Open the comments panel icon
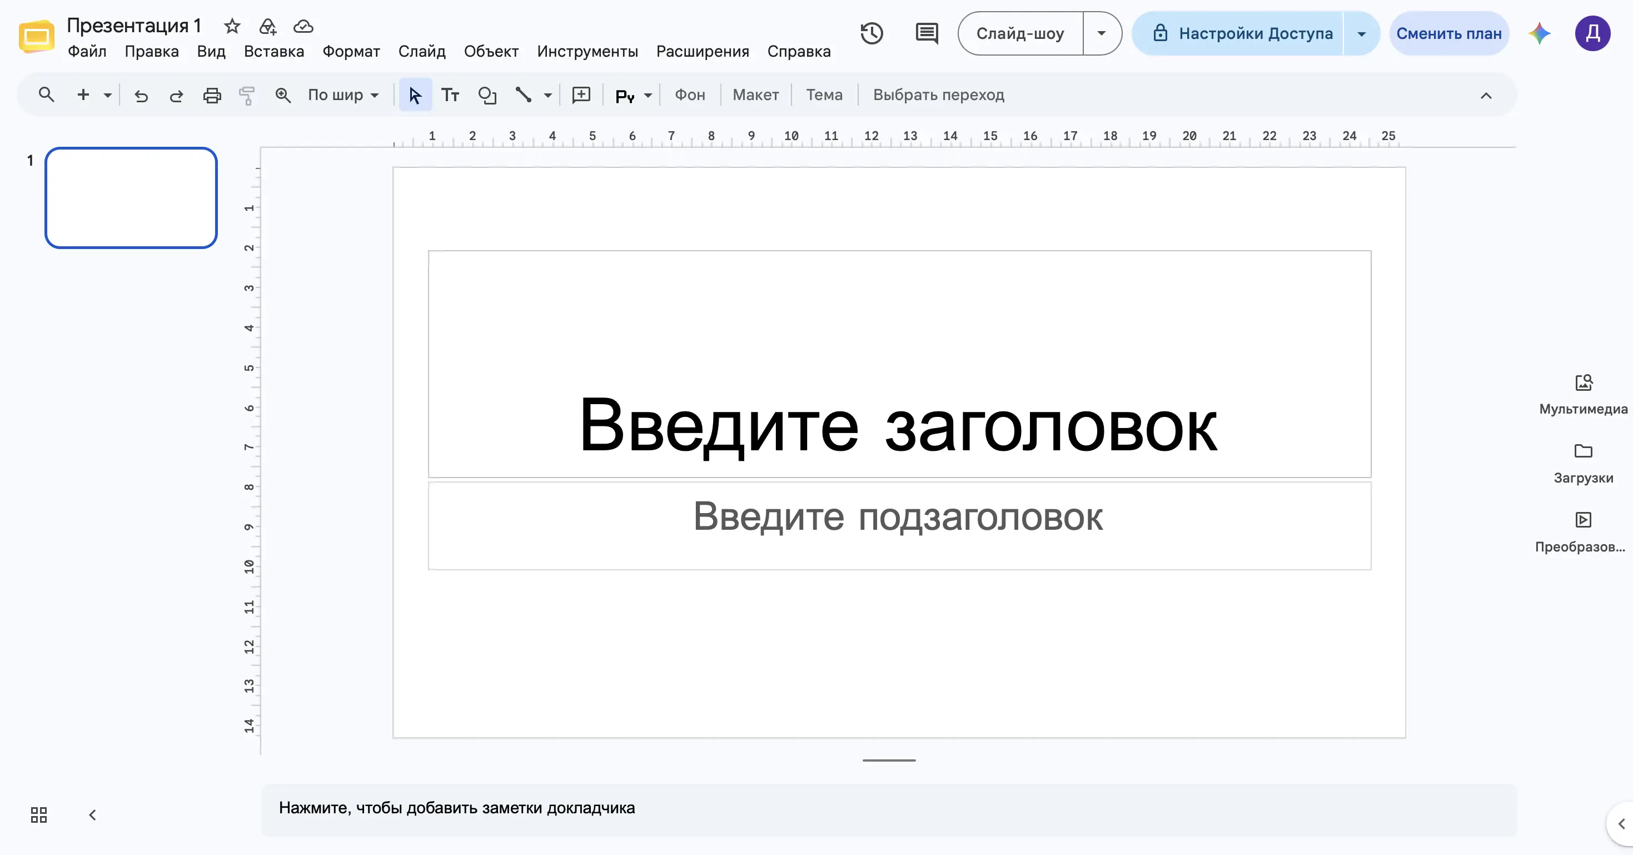 [x=927, y=33]
